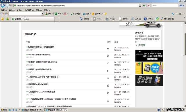Click the blue 說明 Help question icon

[145, 19]
